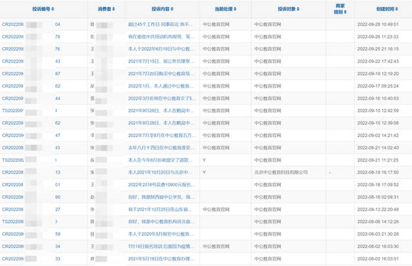Sort the 投诉对象 column via arrow icon

click(x=298, y=9)
